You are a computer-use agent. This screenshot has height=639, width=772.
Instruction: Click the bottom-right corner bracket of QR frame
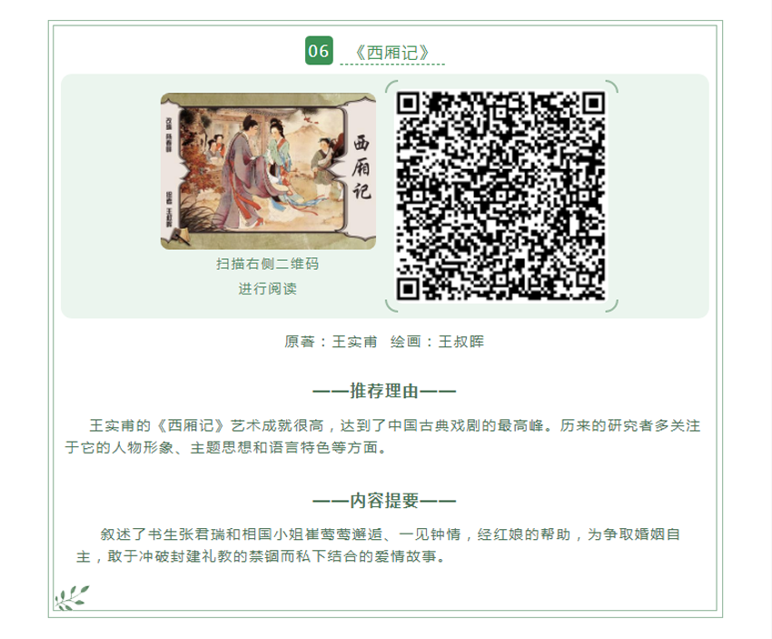(x=611, y=306)
